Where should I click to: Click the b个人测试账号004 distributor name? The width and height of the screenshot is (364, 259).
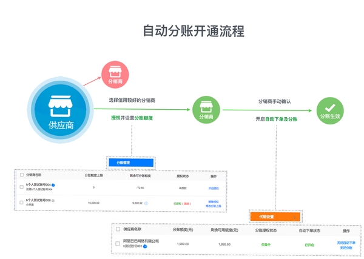[x=38, y=185]
